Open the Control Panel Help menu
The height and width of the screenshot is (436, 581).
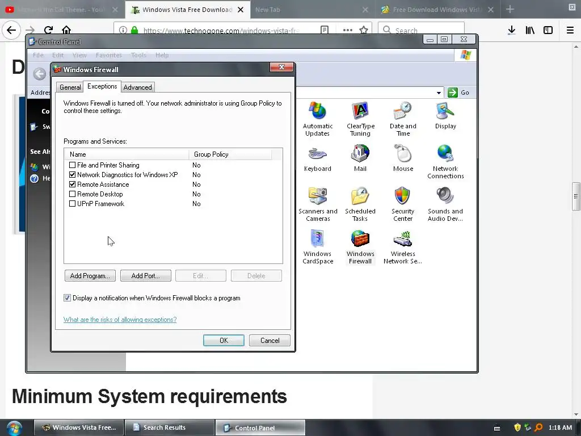coord(162,55)
